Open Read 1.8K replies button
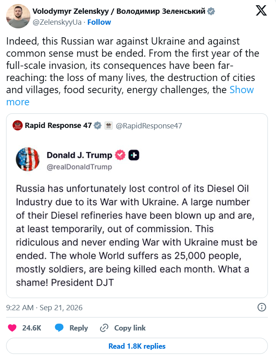 137,346
